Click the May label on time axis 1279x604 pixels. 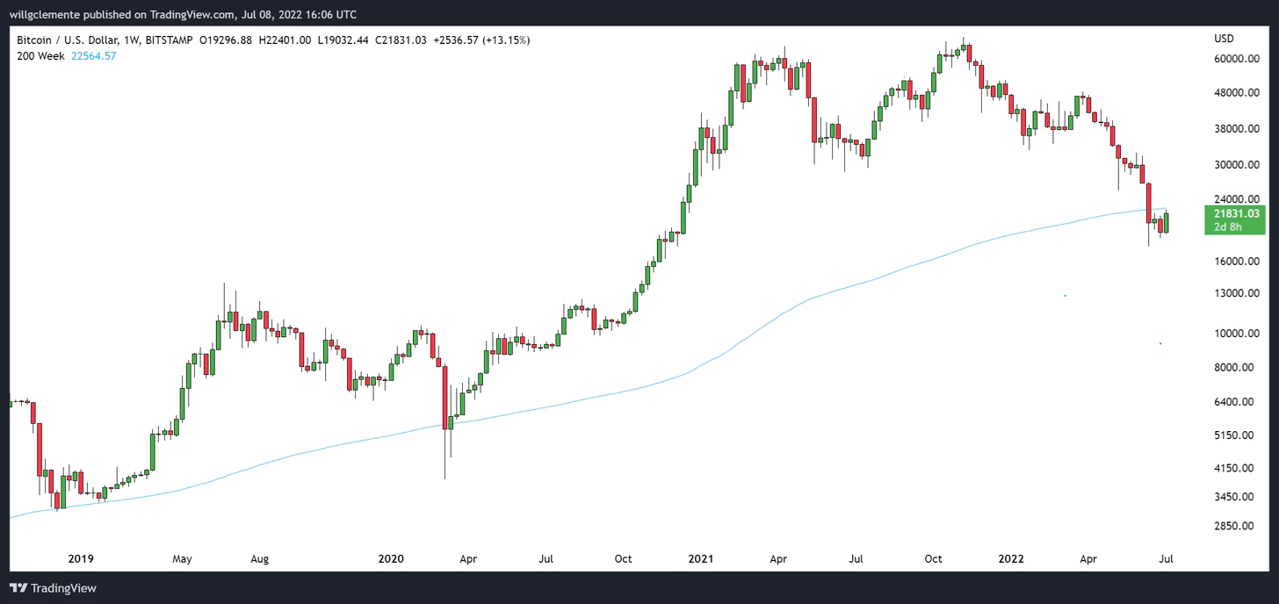click(x=182, y=558)
